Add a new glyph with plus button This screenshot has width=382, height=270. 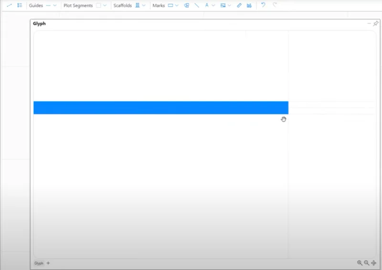pyautogui.click(x=48, y=263)
